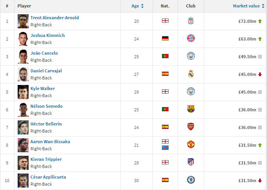Click the Chelsea club crest
Image resolution: width=267 pixels, height=190 pixels.
[191, 180]
